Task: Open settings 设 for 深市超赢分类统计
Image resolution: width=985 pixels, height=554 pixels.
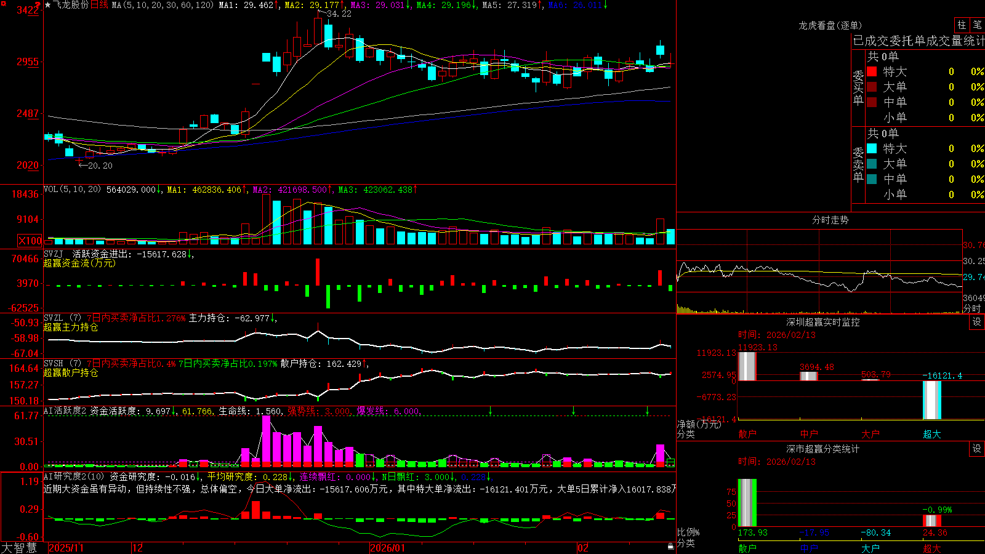Action: pyautogui.click(x=977, y=449)
